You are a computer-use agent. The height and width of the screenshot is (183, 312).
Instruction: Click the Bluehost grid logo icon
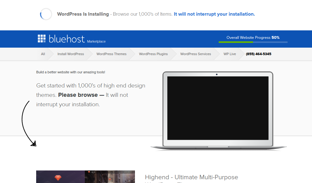click(42, 39)
